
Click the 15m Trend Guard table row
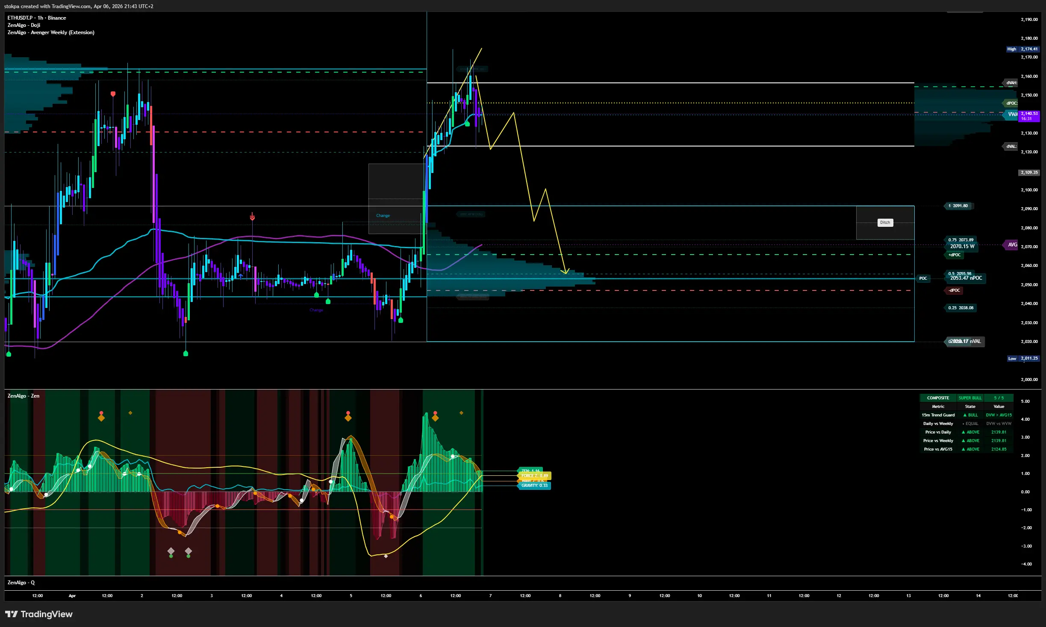pyautogui.click(x=938, y=415)
